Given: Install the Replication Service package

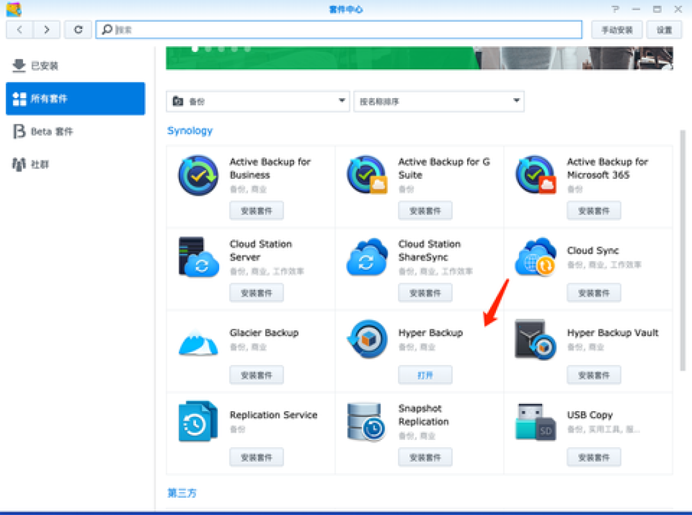Looking at the screenshot, I should 256,457.
